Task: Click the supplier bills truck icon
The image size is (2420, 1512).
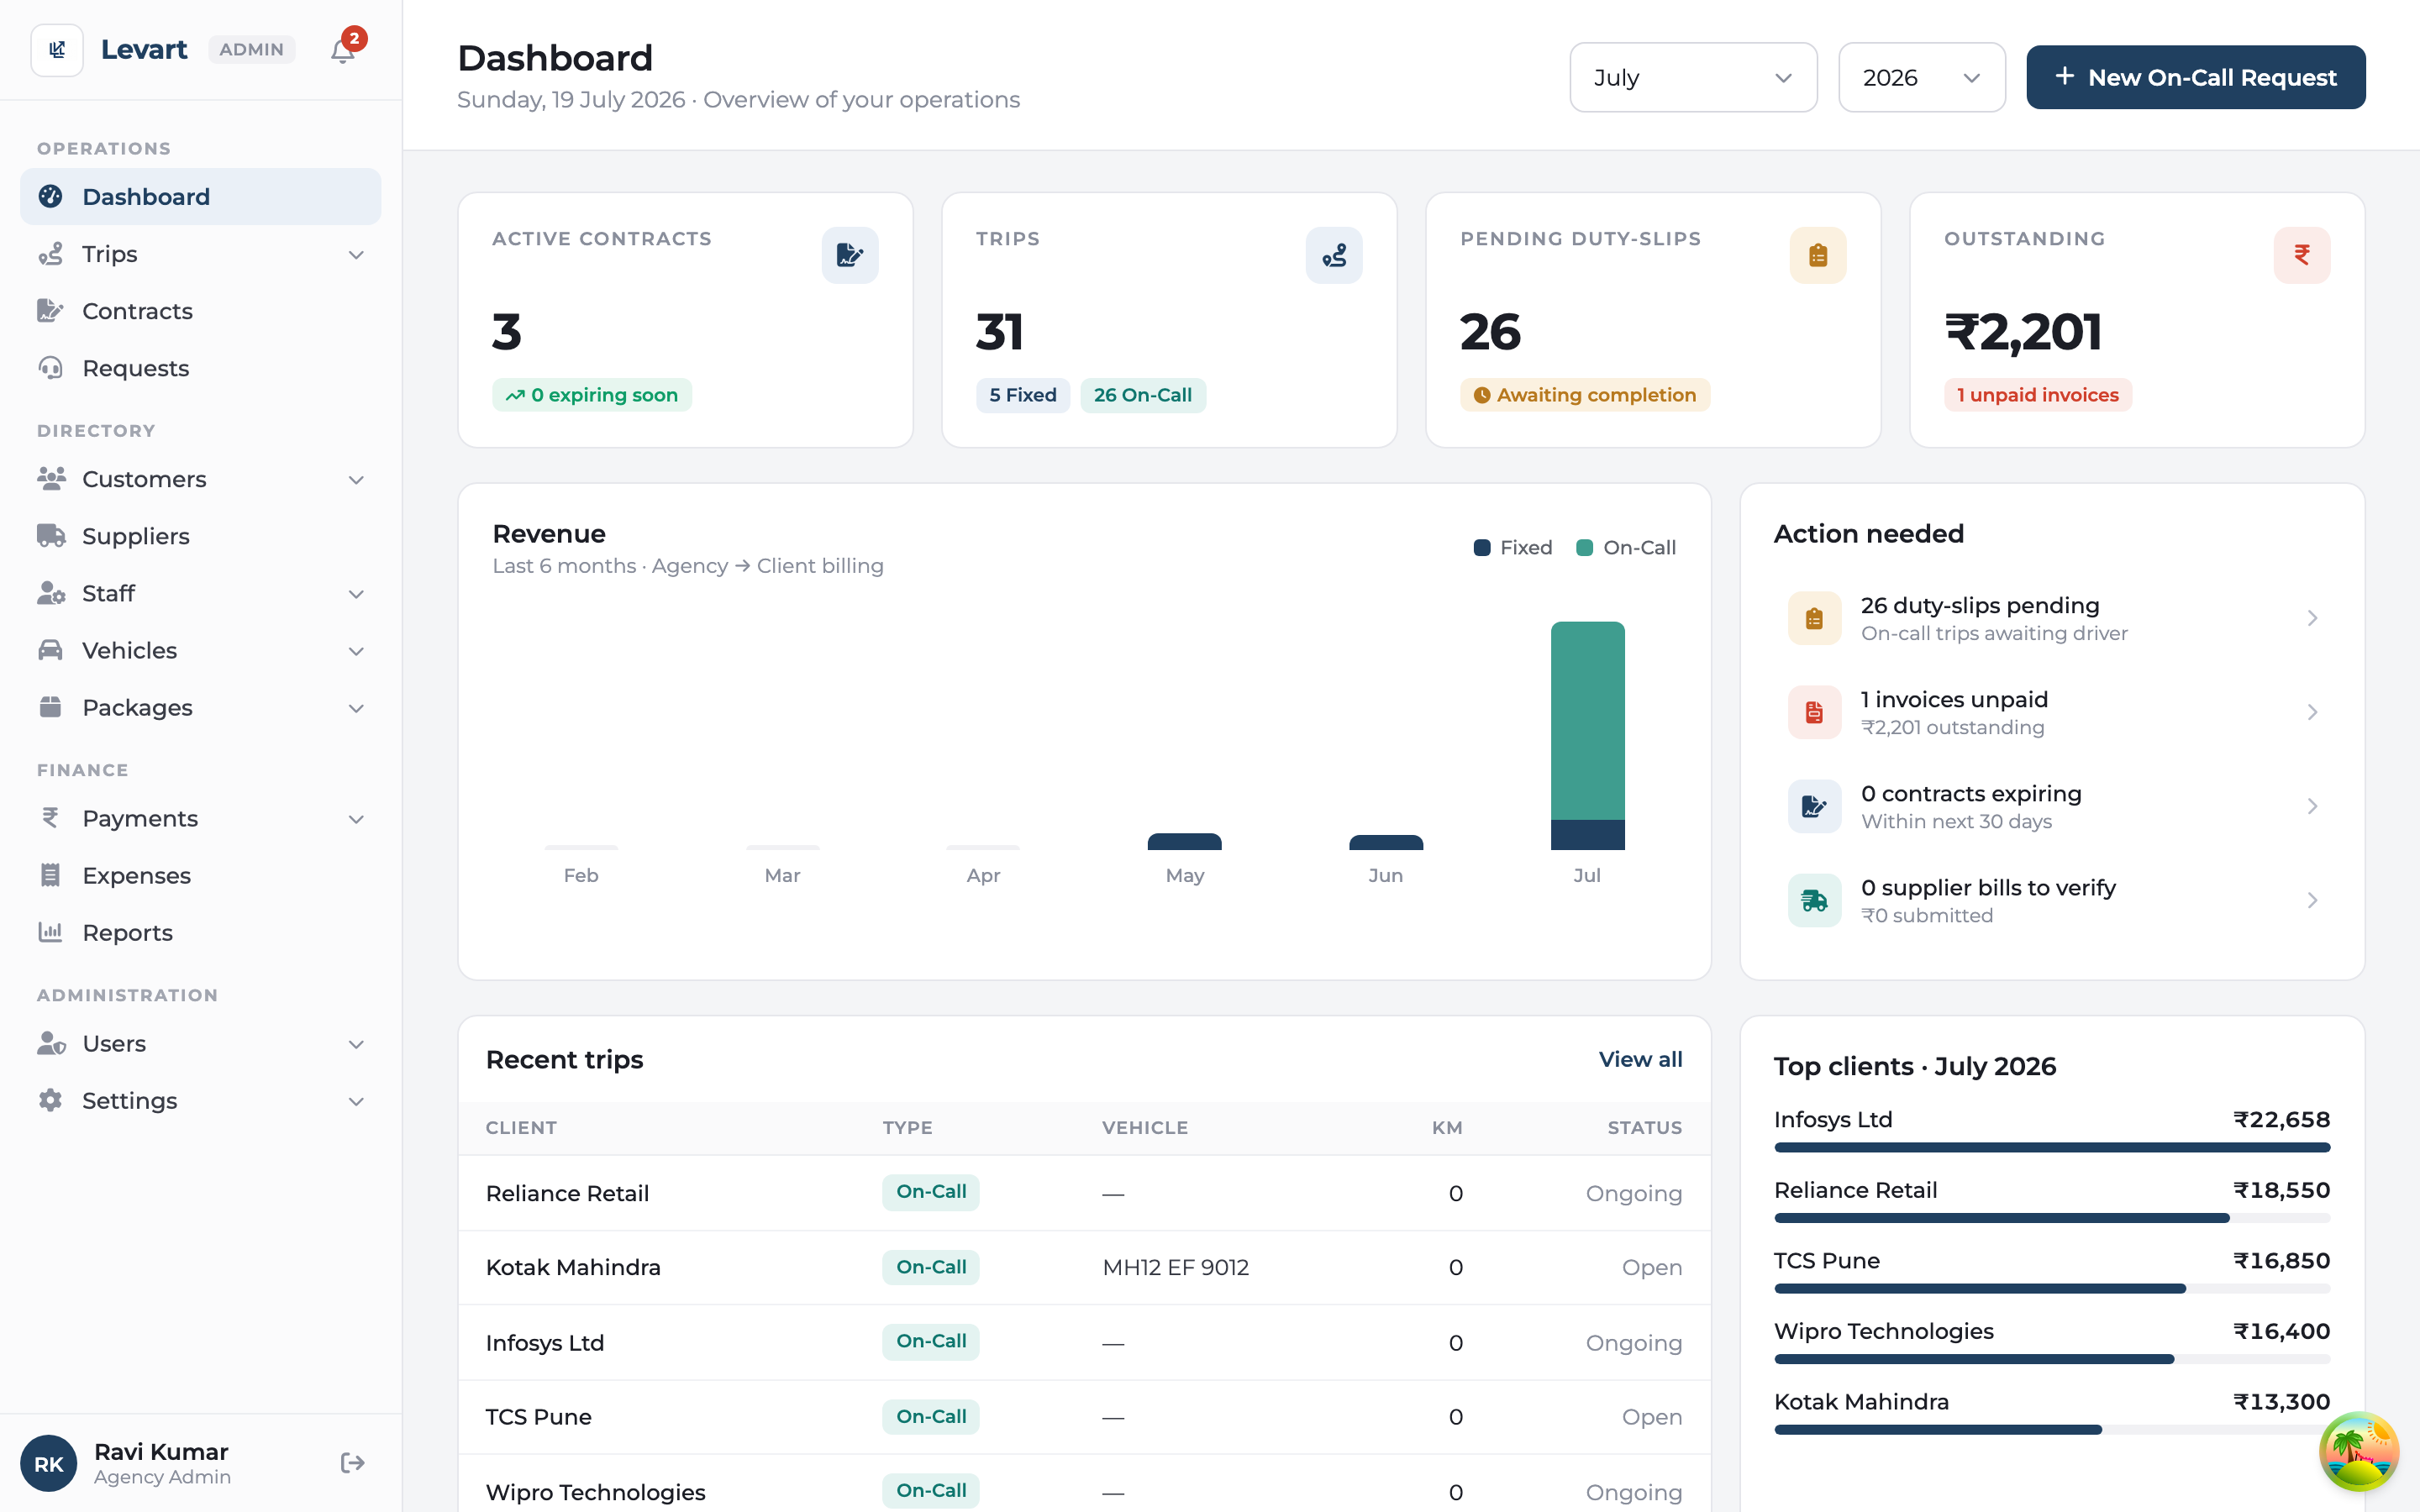Action: pos(1814,900)
